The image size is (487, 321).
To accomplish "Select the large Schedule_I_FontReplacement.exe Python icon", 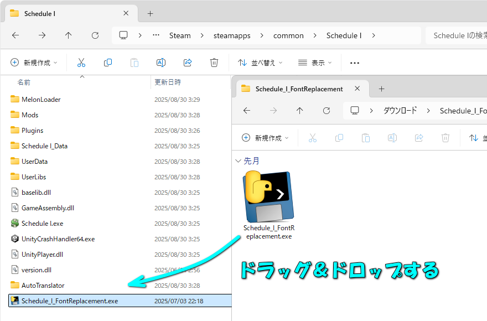I will [x=269, y=196].
